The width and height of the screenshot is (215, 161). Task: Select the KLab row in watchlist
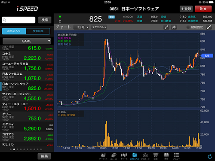(27, 145)
